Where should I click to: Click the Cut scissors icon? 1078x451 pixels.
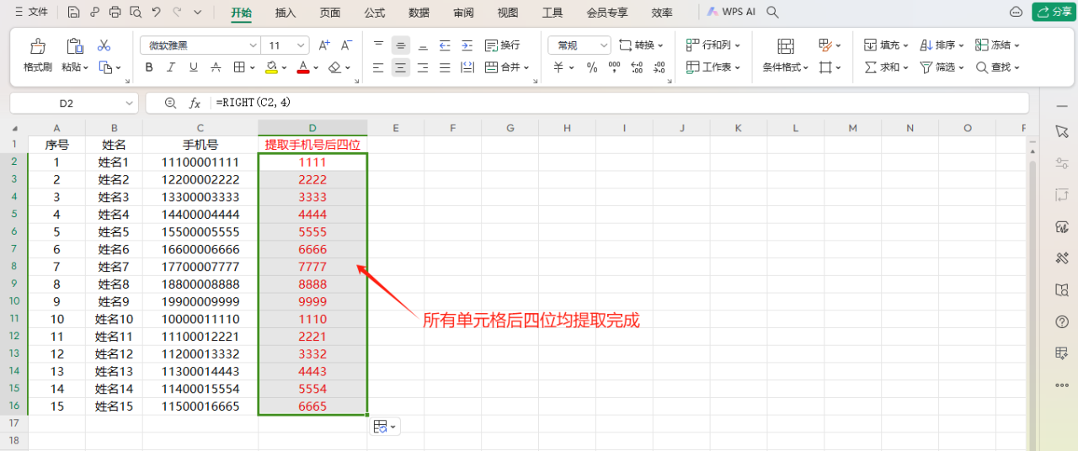(x=104, y=45)
